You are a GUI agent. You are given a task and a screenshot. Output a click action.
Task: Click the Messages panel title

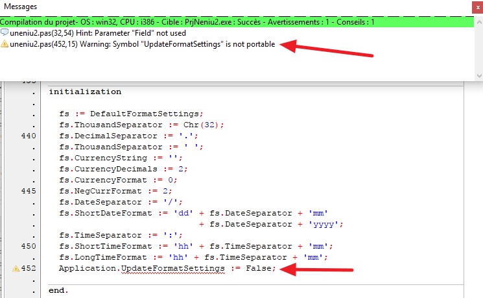tap(20, 6)
